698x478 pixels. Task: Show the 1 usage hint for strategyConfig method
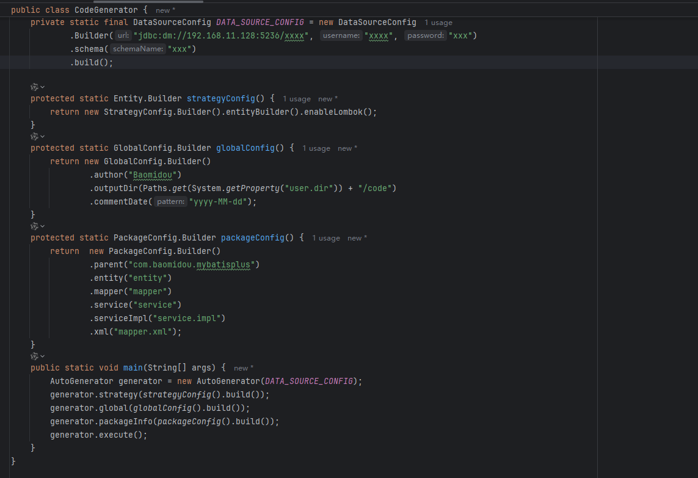coord(296,99)
